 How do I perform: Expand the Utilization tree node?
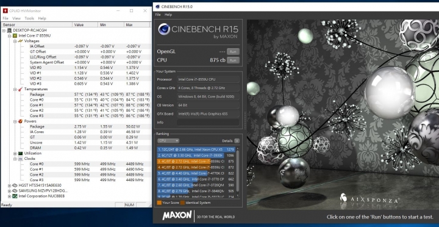tap(15, 153)
